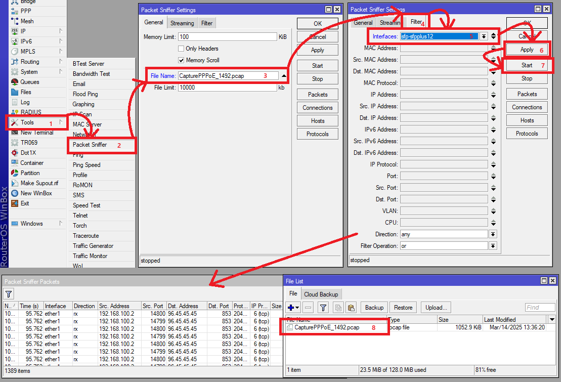Open Container in the sidebar
Image resolution: width=561 pixels, height=382 pixels.
click(x=32, y=163)
